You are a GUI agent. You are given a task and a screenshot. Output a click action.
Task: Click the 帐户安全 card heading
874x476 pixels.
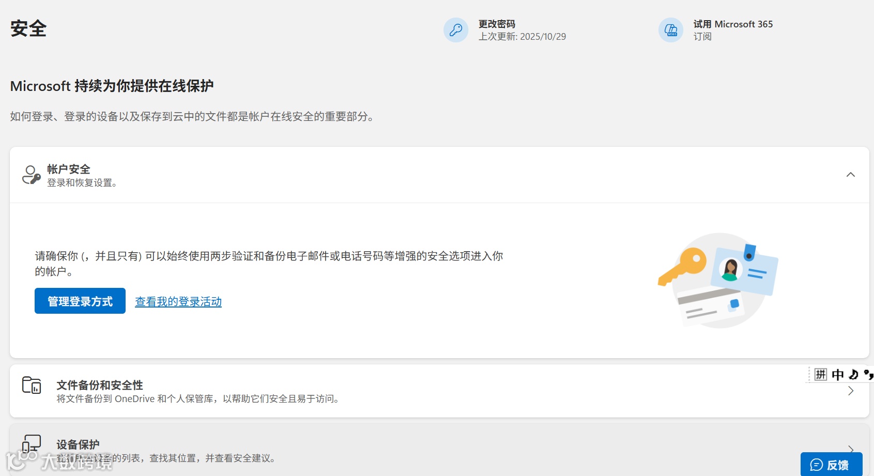click(x=69, y=169)
